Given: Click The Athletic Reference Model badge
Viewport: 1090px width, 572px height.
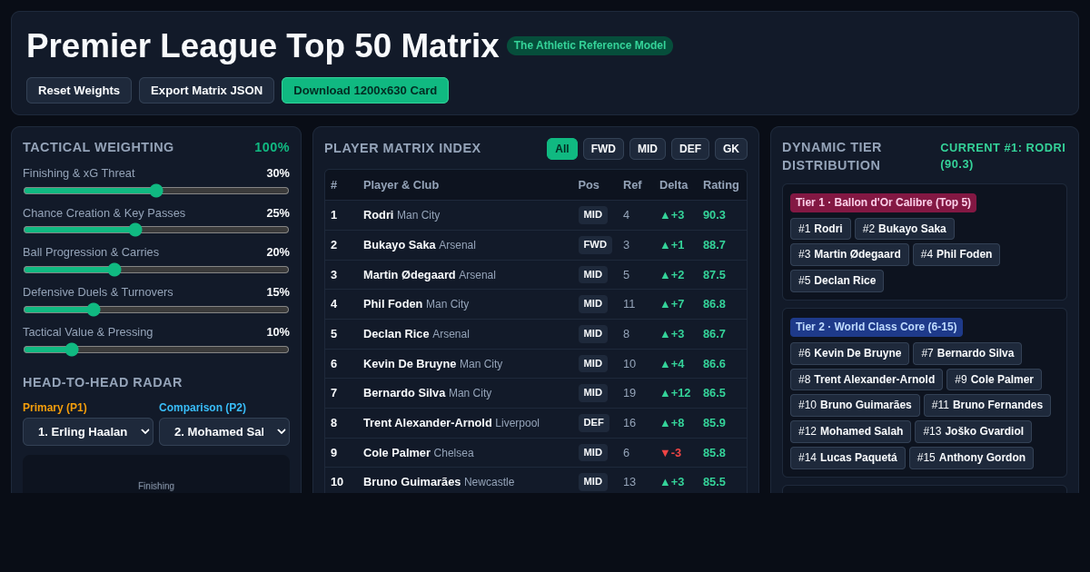Looking at the screenshot, I should (590, 45).
